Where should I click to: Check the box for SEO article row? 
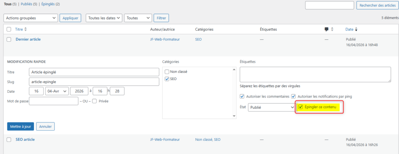coord(9,140)
